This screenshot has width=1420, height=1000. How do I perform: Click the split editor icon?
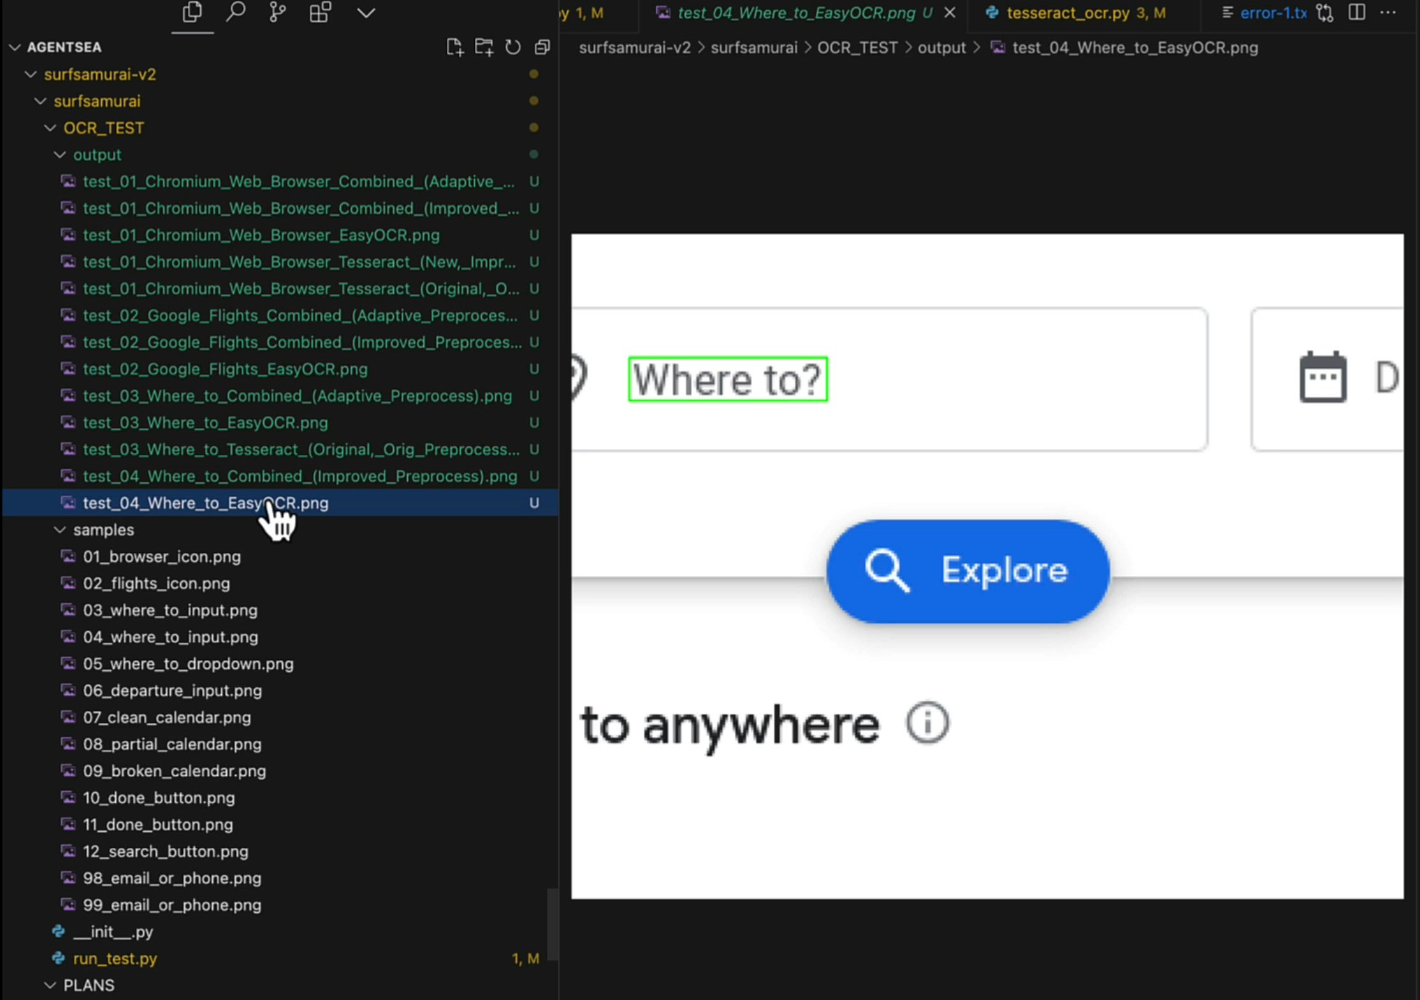point(1357,12)
